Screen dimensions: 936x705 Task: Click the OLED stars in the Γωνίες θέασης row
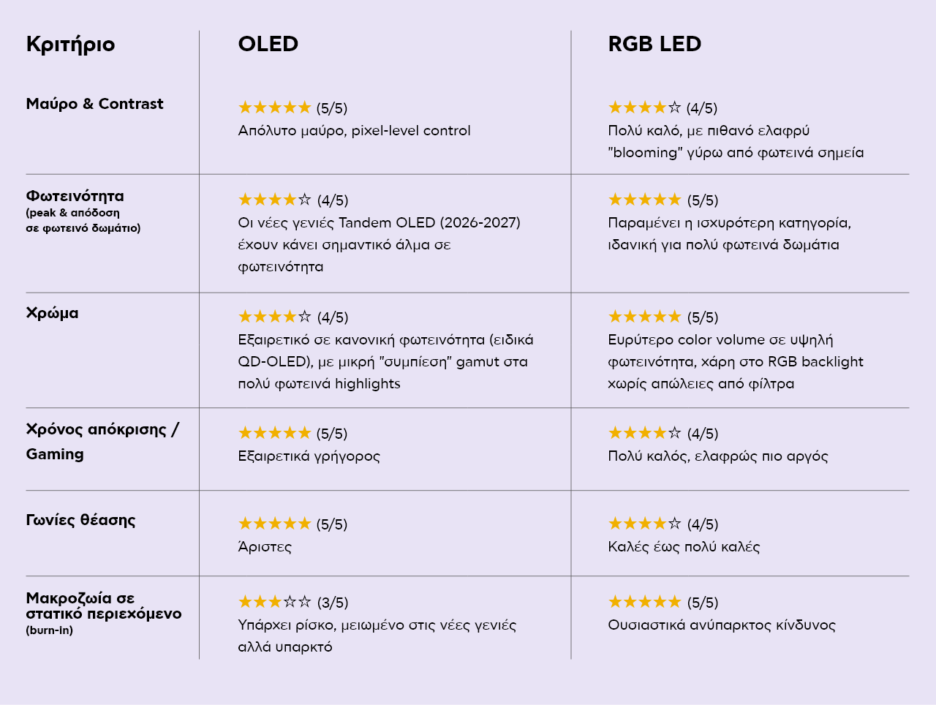tap(275, 523)
